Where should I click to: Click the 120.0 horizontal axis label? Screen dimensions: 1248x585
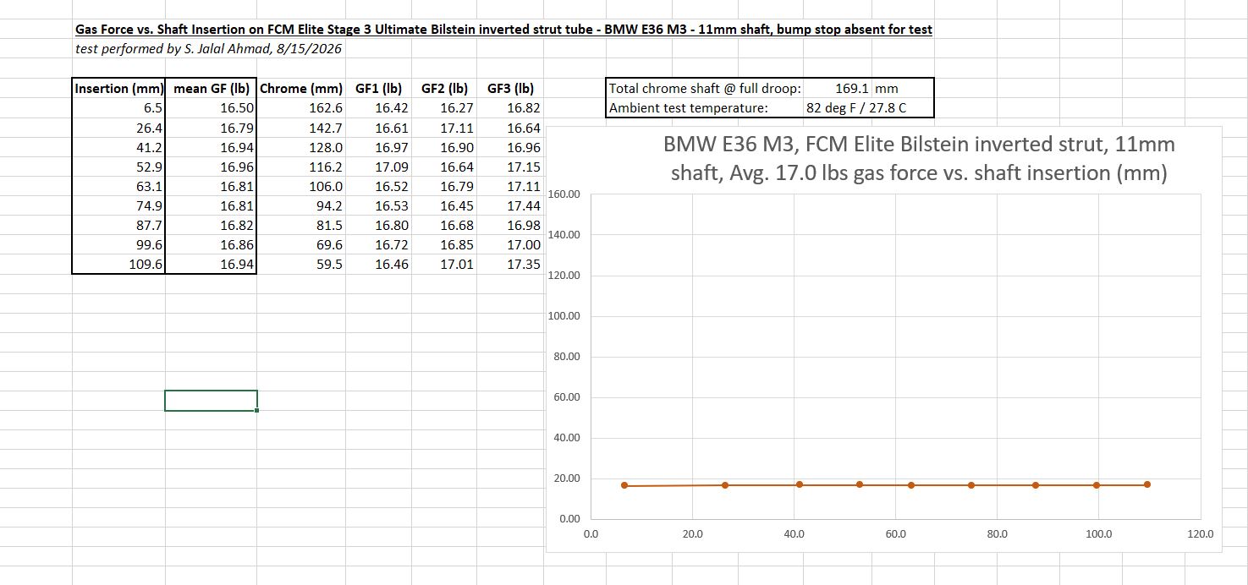1200,534
